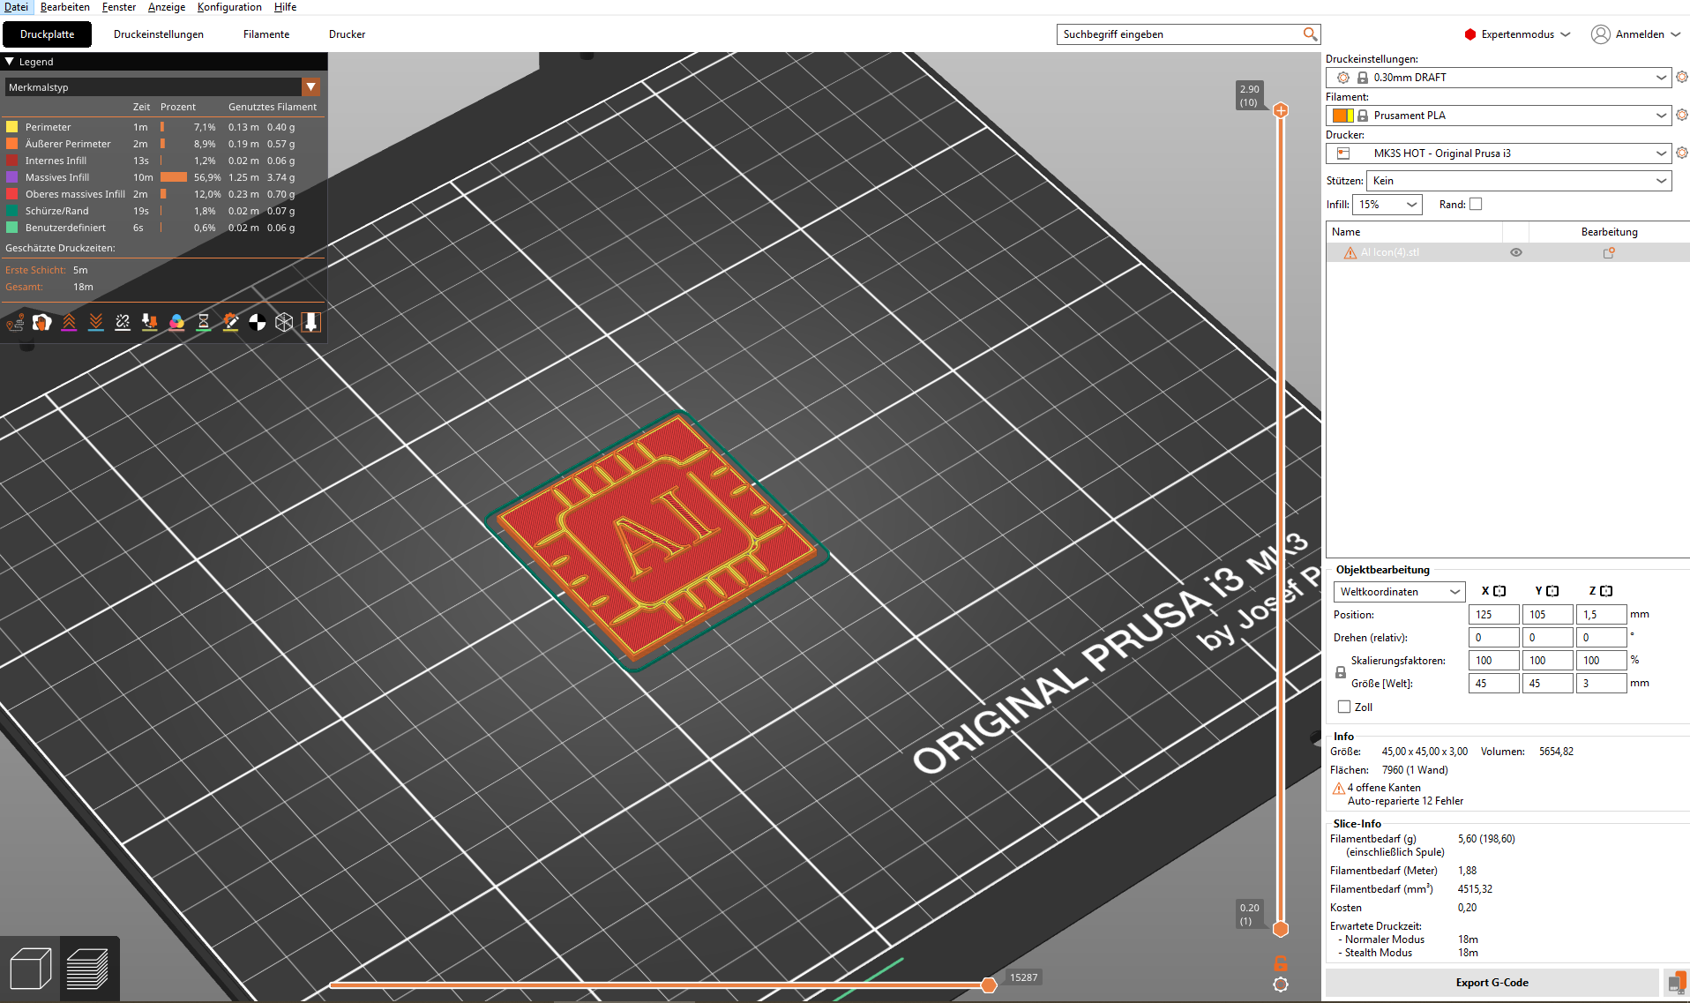Open filament preset settings gear icon
The width and height of the screenshot is (1690, 1003).
coord(1681,116)
